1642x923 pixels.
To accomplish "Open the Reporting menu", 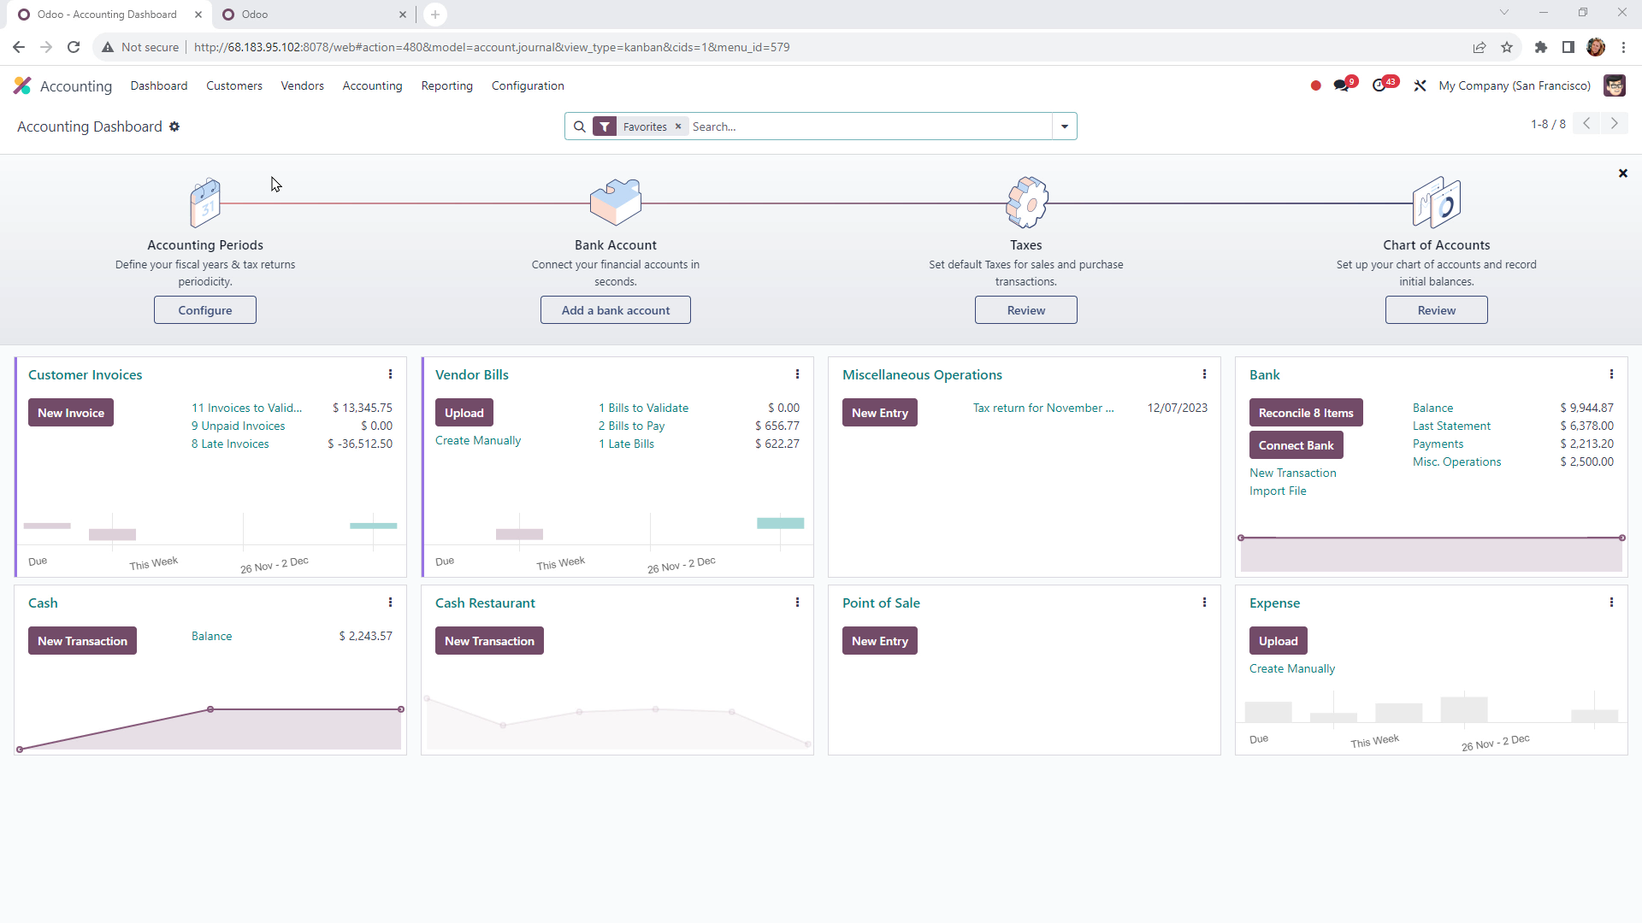I will tap(447, 85).
